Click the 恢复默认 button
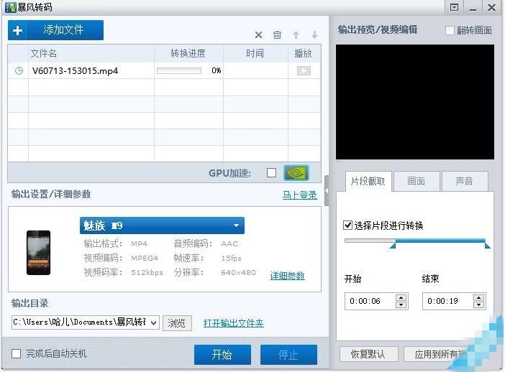The width and height of the screenshot is (505, 372). click(368, 354)
